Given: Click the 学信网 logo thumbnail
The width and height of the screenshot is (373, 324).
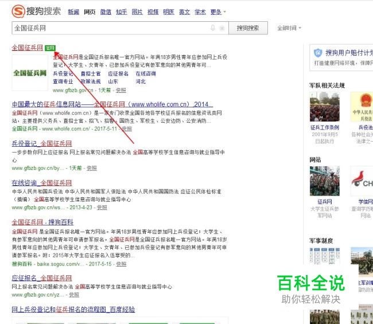Looking at the screenshot, I should 362,181.
